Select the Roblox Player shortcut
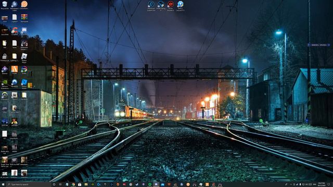 [24, 58]
